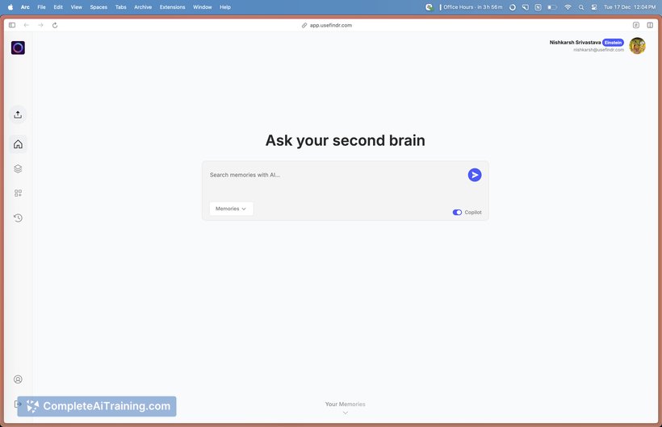662x427 pixels.
Task: Open the account profile sidebar icon
Action: [x=18, y=379]
